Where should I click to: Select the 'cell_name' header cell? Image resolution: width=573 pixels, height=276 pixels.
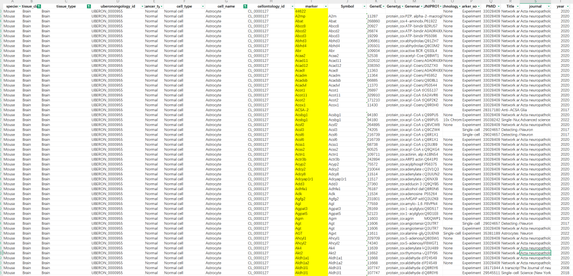click(226, 7)
